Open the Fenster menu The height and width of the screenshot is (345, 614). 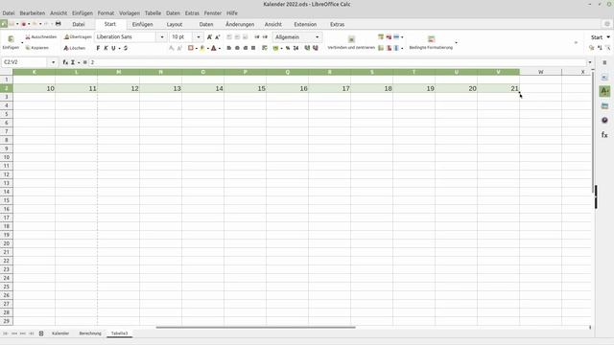(x=213, y=12)
